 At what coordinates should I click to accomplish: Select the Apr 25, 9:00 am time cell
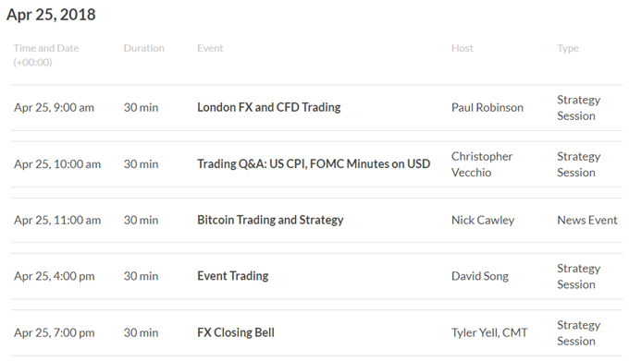pos(54,107)
